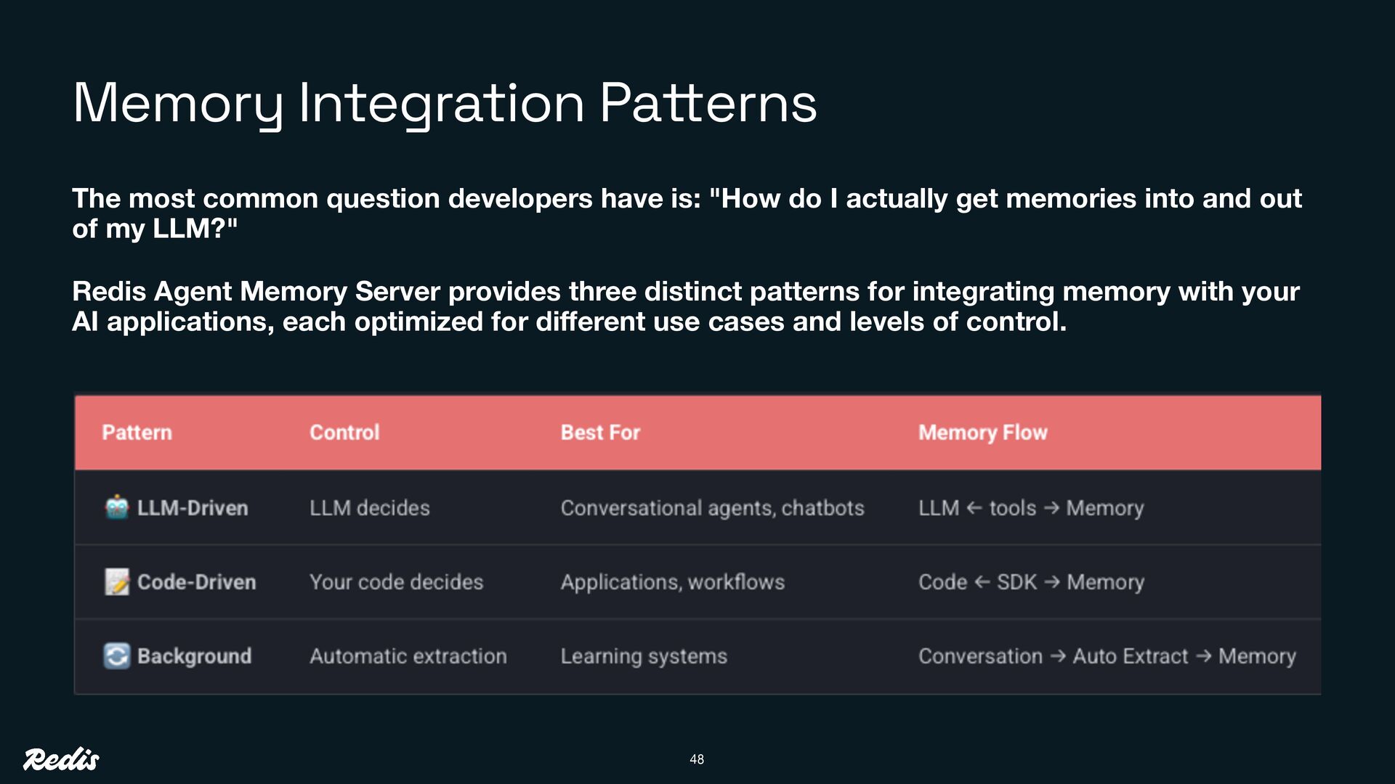Viewport: 1395px width, 784px height.
Task: Click 'Conversational agents, chatbots' cell
Action: 712,508
